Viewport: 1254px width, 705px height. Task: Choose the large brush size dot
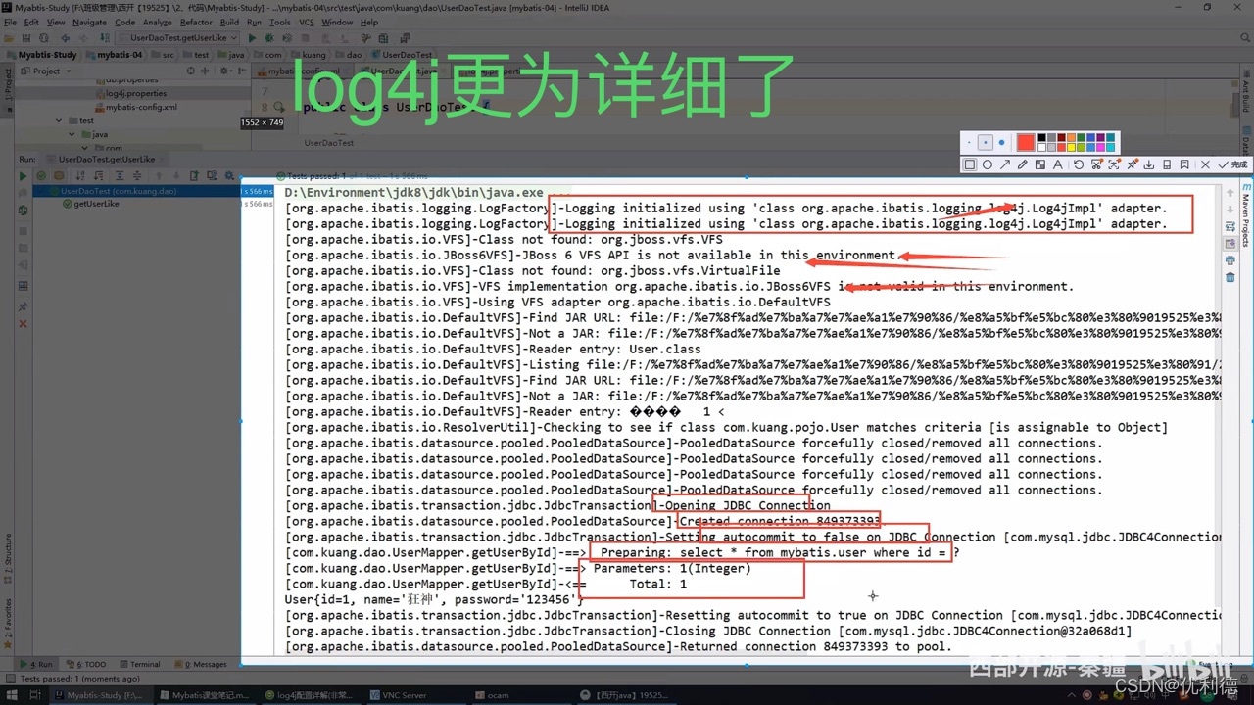pyautogui.click(x=1002, y=143)
